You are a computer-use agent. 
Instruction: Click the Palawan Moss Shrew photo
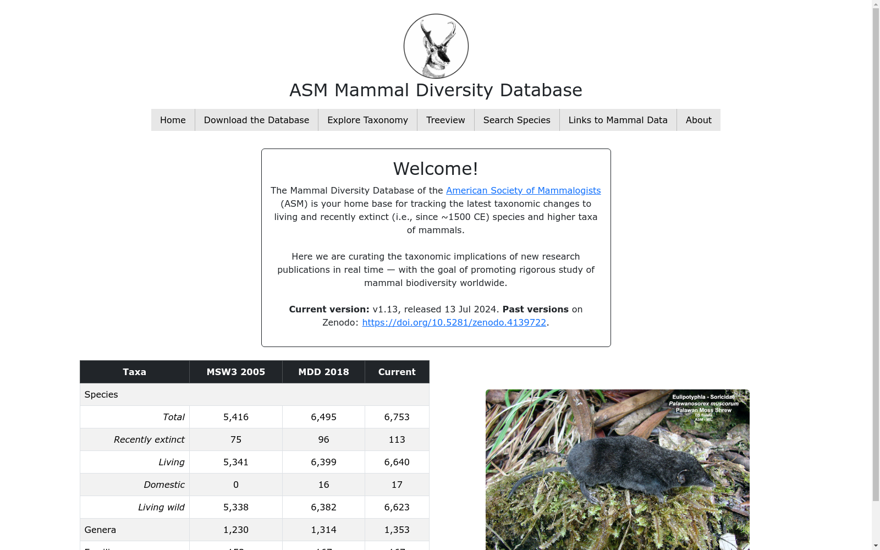[618, 470]
